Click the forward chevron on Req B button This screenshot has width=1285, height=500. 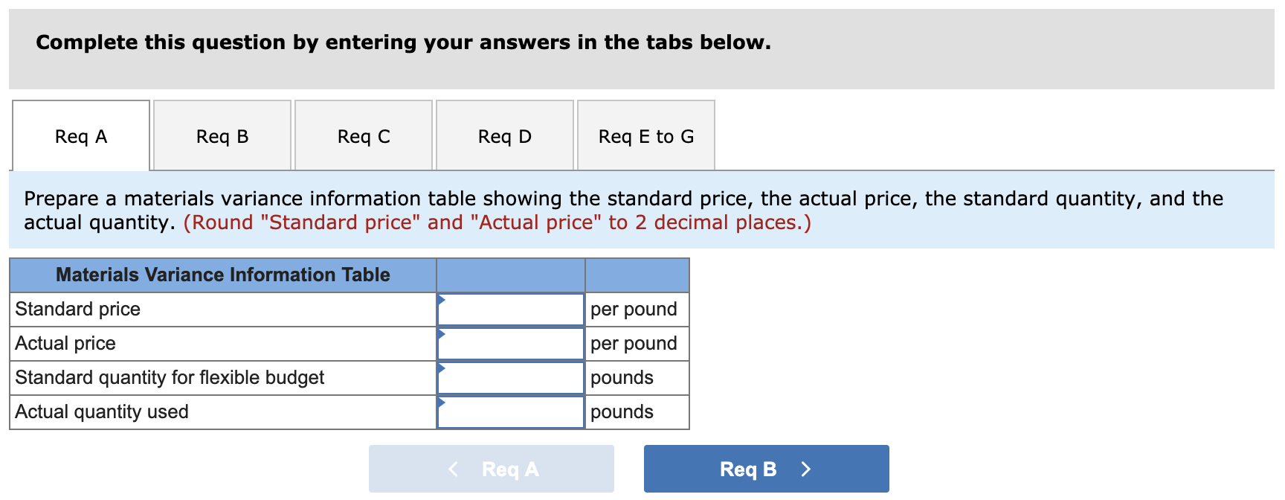point(805,468)
